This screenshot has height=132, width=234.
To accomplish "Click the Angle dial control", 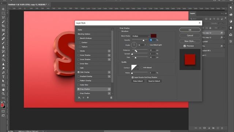I will point(134,45).
